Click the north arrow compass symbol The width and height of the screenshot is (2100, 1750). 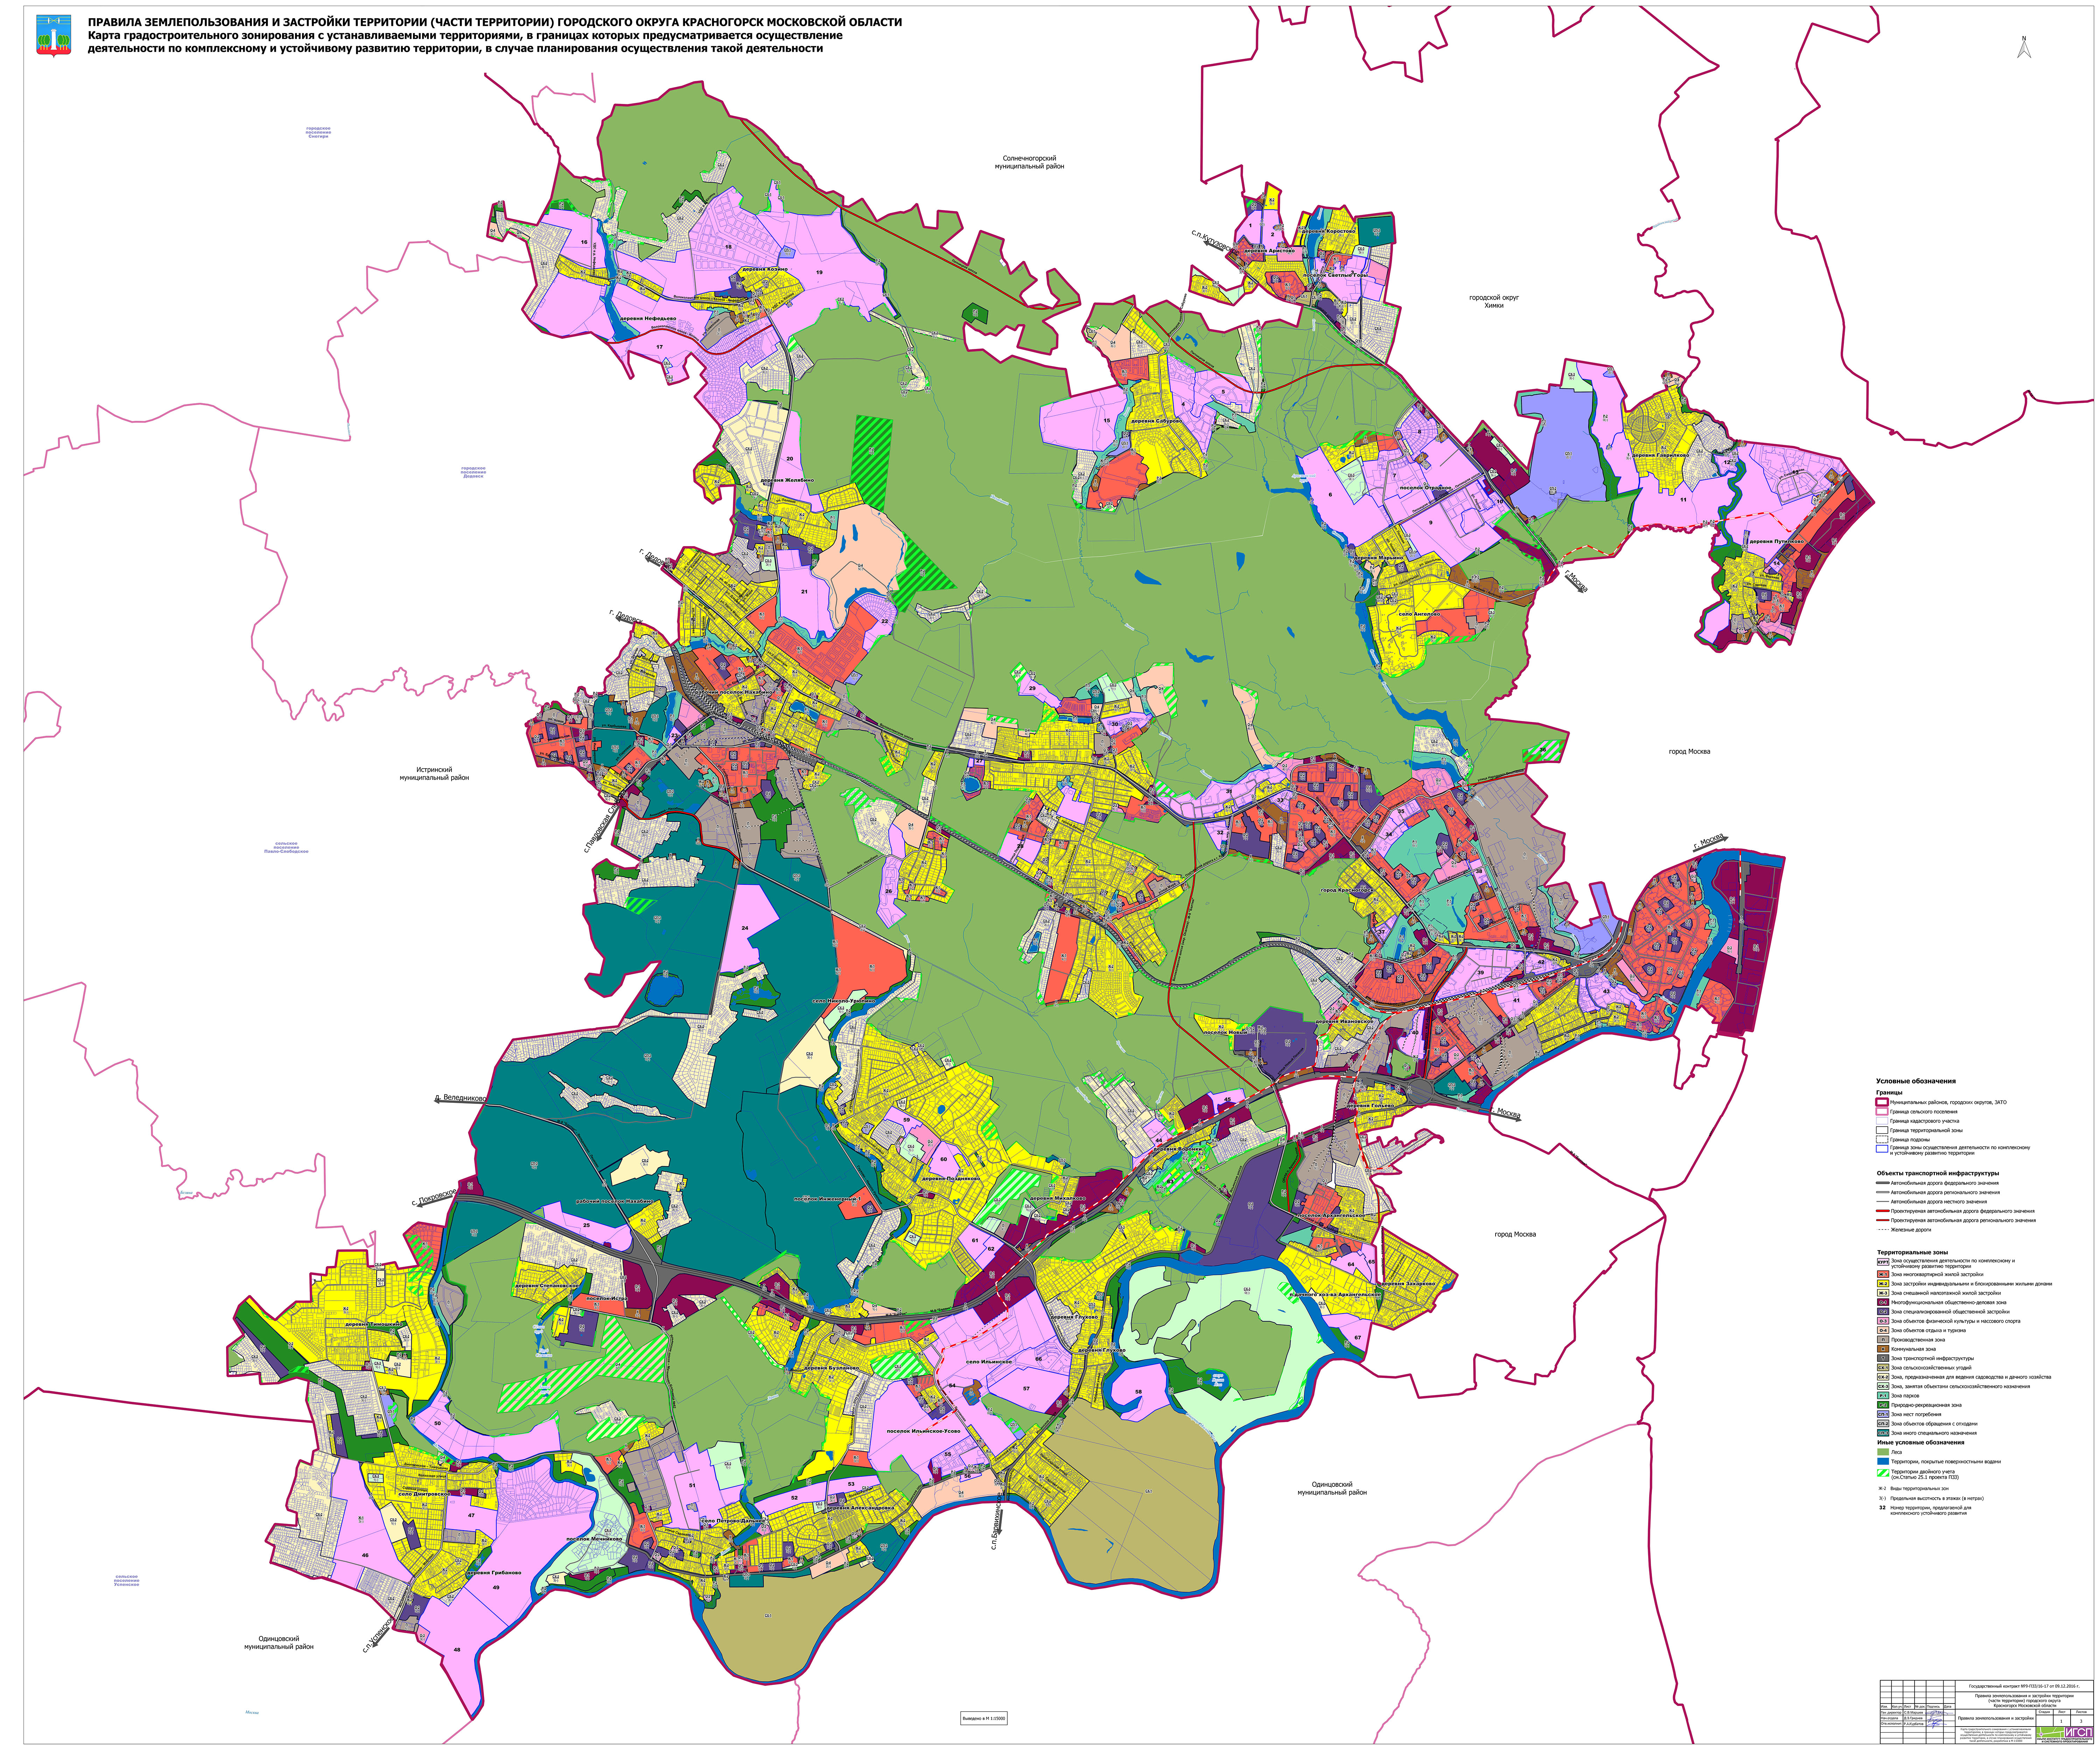click(x=2024, y=47)
